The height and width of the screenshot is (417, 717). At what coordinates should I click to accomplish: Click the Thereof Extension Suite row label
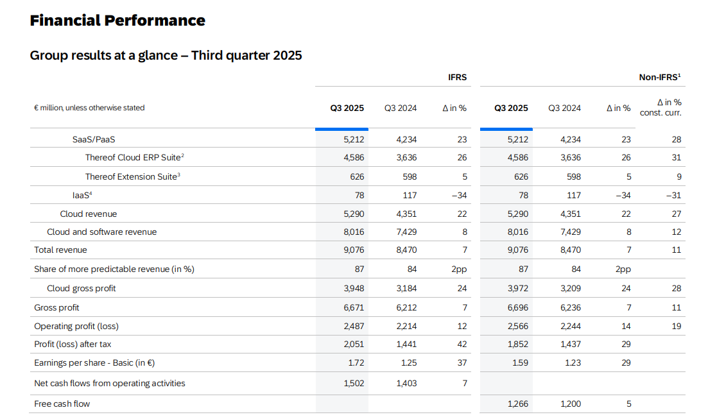click(x=132, y=176)
